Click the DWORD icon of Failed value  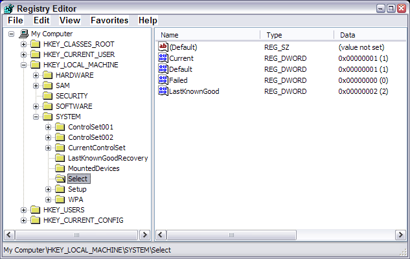tap(163, 80)
